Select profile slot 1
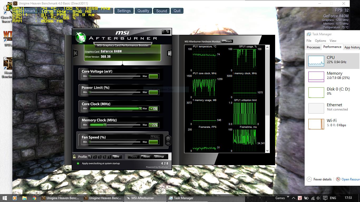This screenshot has width=360, height=202. (x=90, y=157)
